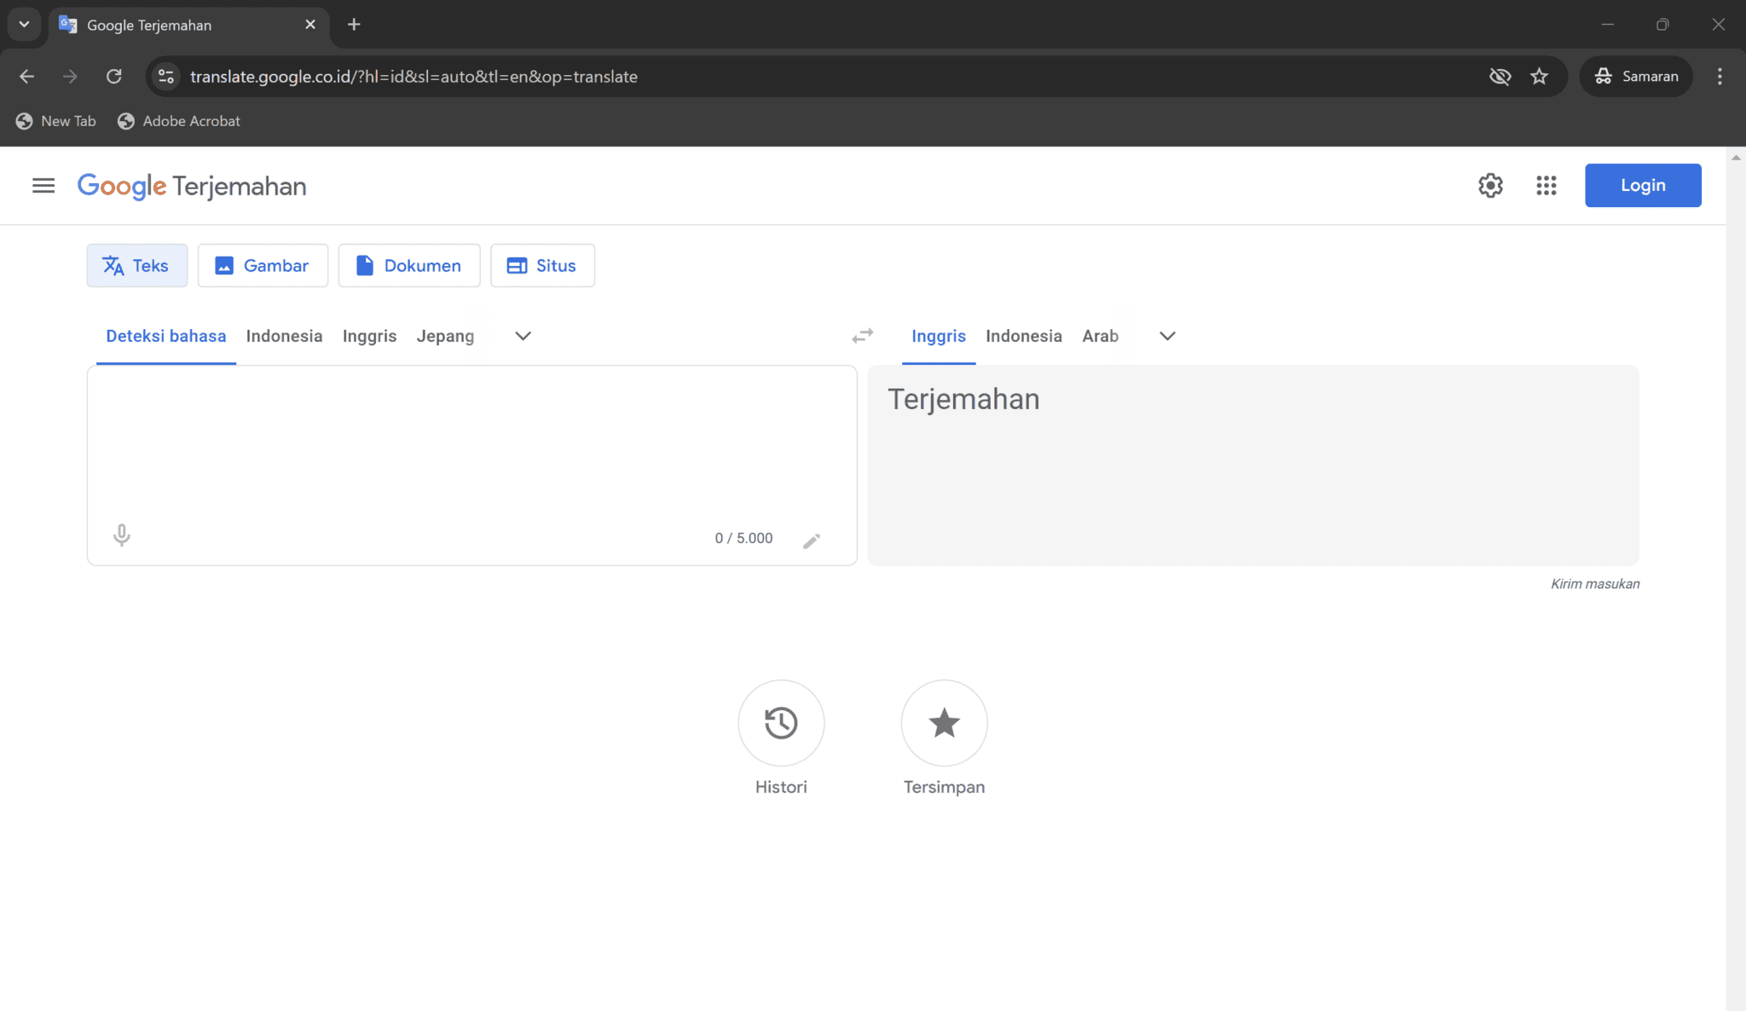
Task: Click the Kirim masukan feedback link
Action: [x=1595, y=584]
